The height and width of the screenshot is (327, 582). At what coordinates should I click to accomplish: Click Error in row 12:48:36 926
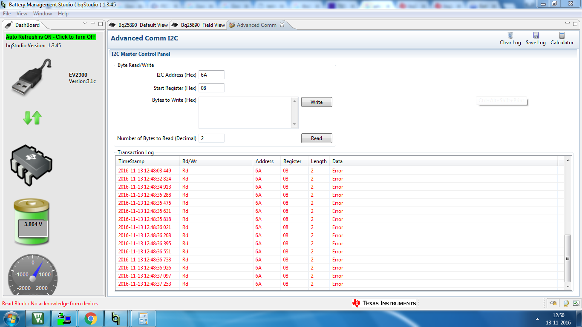pyautogui.click(x=337, y=268)
